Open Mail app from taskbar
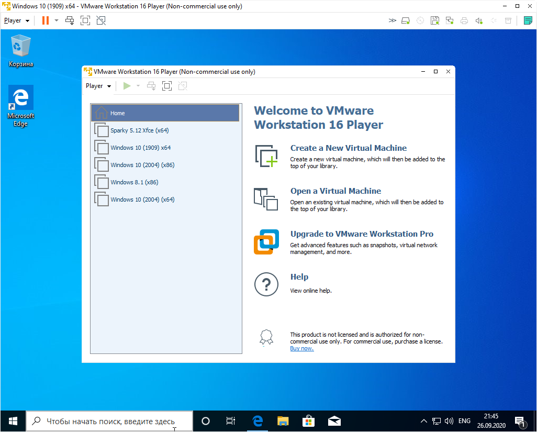The height and width of the screenshot is (432, 537). [334, 421]
